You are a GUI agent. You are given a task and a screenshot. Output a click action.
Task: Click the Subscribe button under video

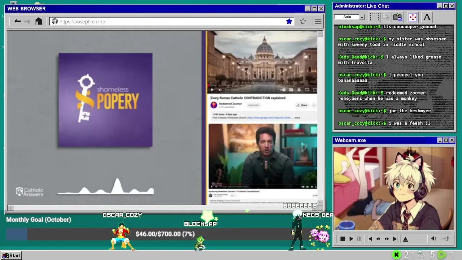[x=253, y=105]
